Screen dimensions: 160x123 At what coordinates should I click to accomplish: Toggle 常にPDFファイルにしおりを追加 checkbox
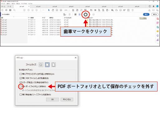tap(21, 78)
